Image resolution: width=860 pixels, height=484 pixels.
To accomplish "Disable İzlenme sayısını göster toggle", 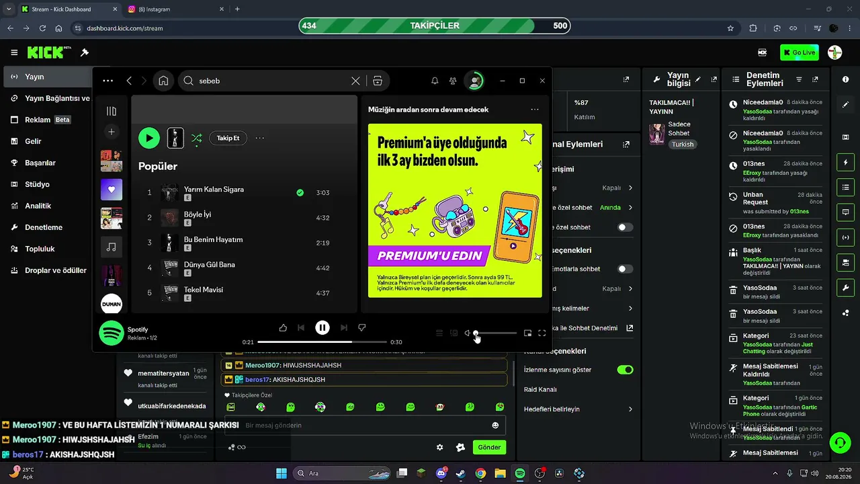I will 626,370.
